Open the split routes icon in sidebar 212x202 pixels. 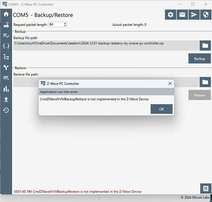point(6,67)
